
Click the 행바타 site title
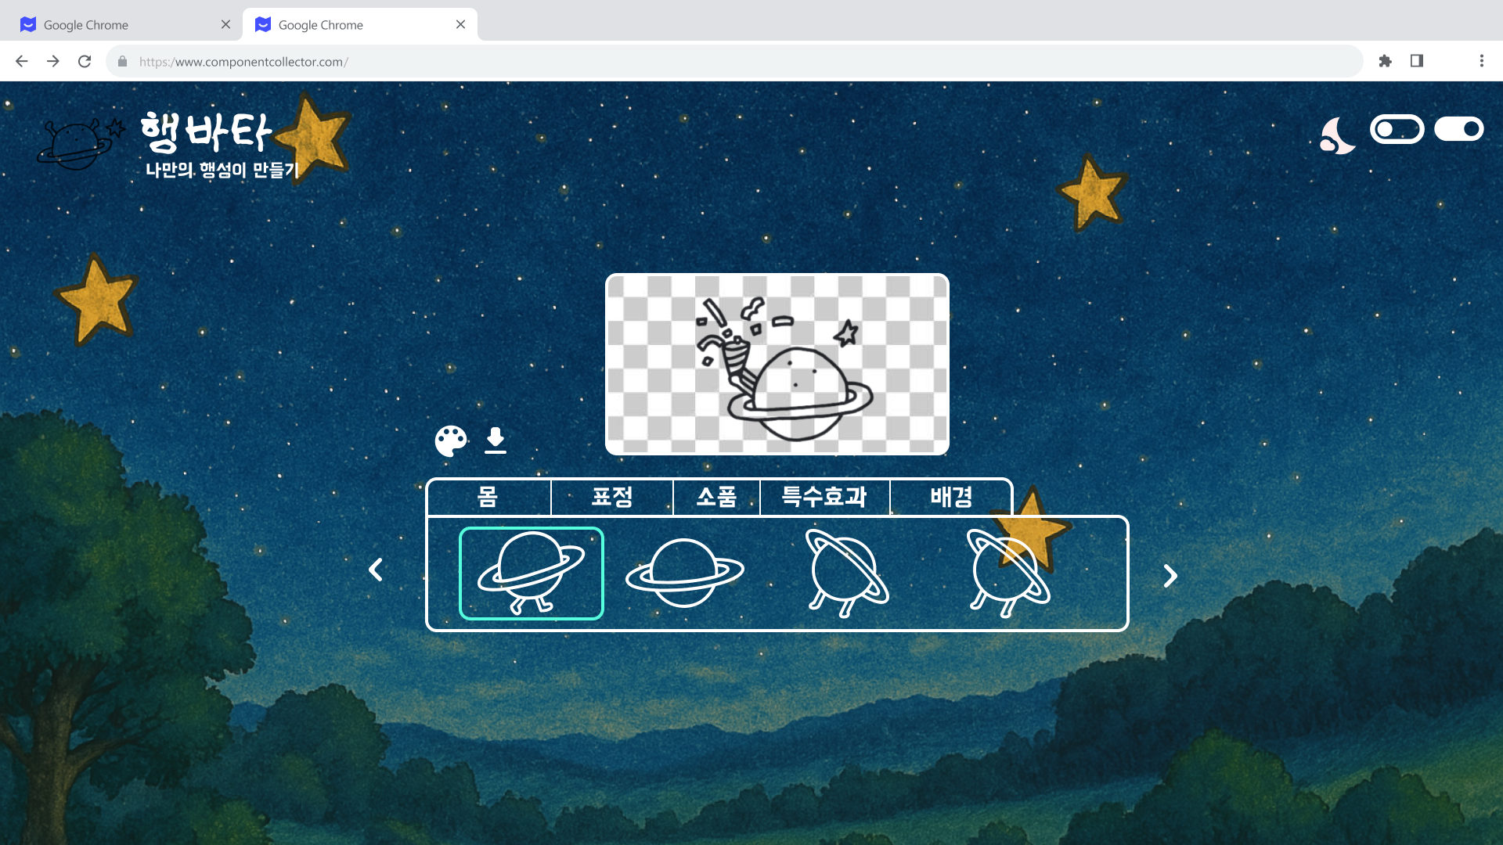pos(207,131)
